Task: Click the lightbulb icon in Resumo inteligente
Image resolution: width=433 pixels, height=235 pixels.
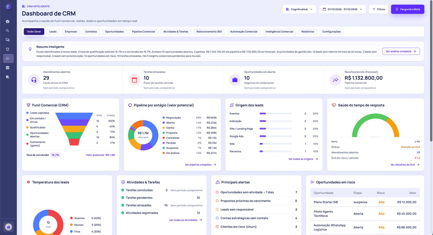Action: tap(30, 49)
